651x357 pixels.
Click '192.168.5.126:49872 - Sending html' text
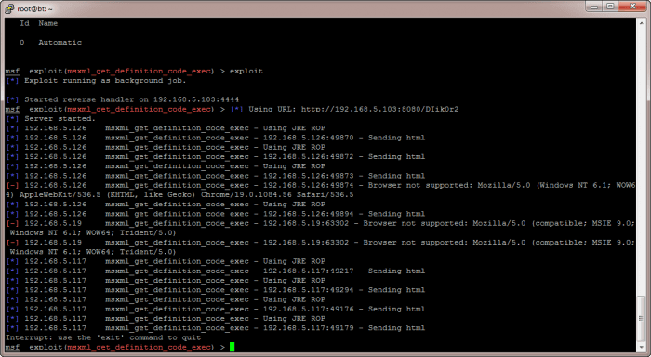[x=344, y=157]
